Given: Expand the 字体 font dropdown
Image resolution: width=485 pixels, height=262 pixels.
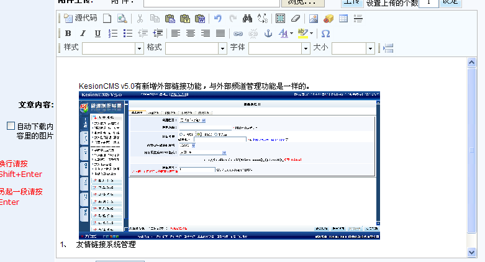Looking at the screenshot, I should tap(306, 48).
